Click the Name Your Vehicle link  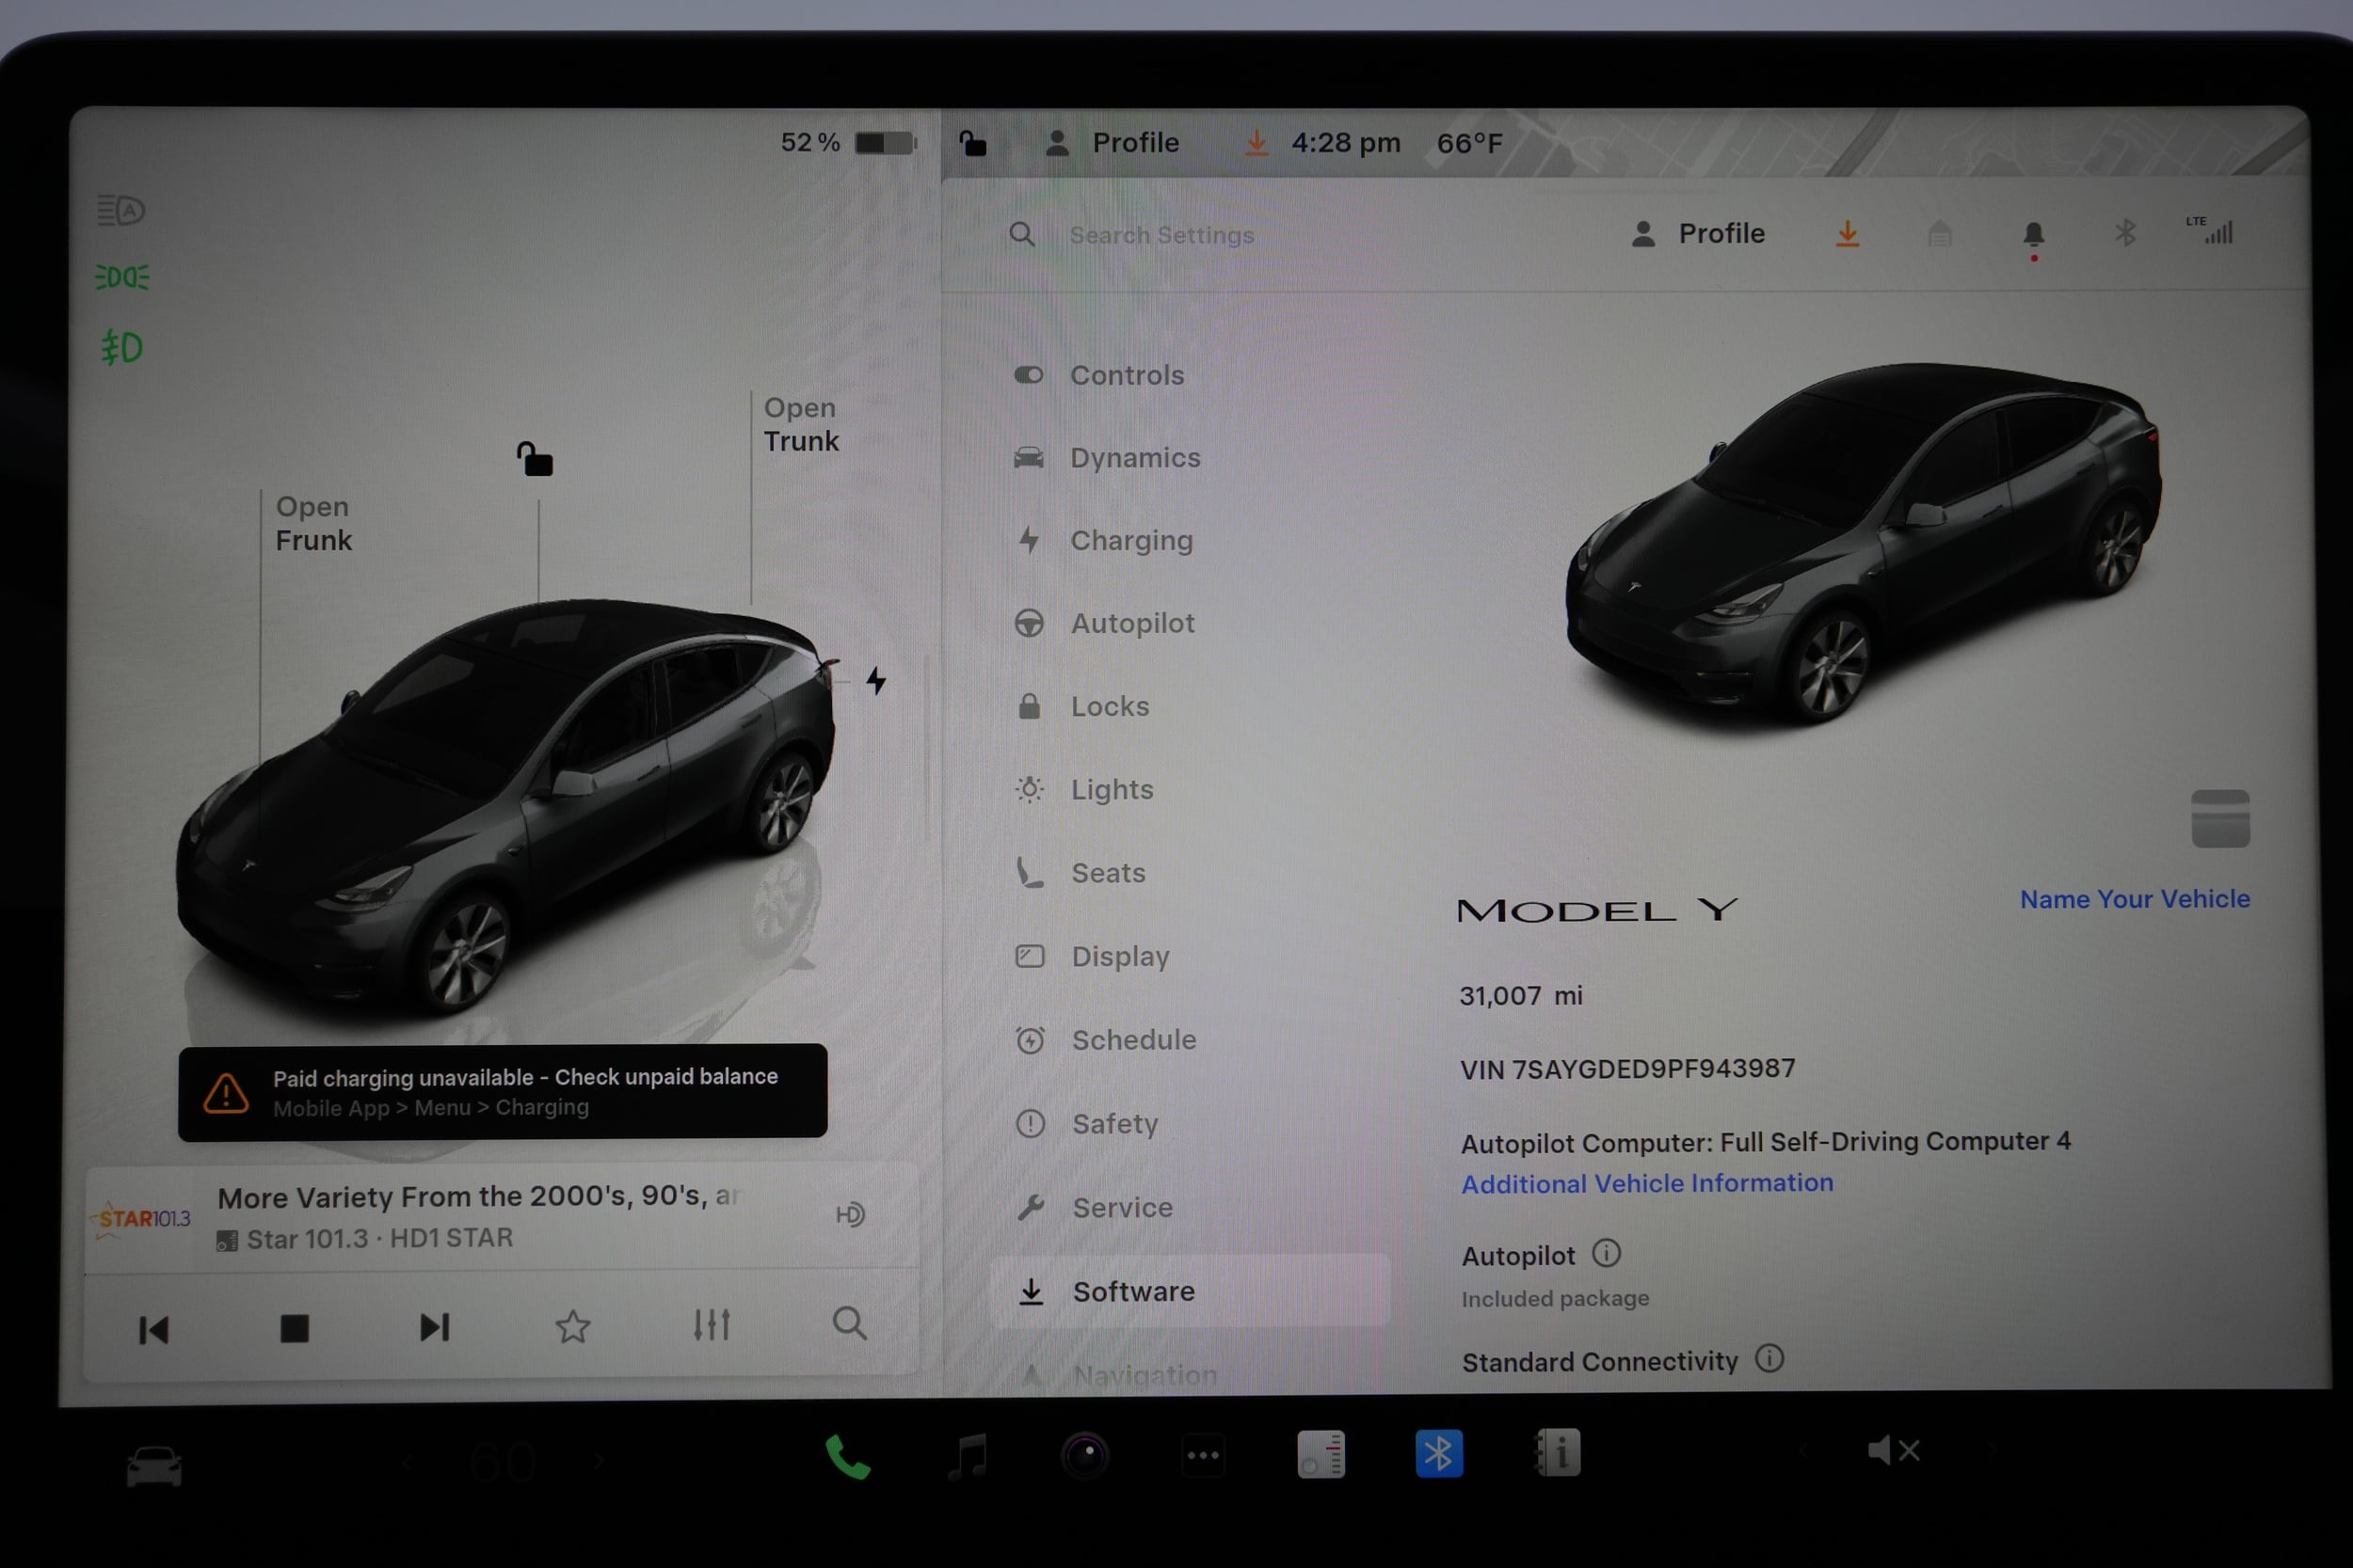(2136, 898)
